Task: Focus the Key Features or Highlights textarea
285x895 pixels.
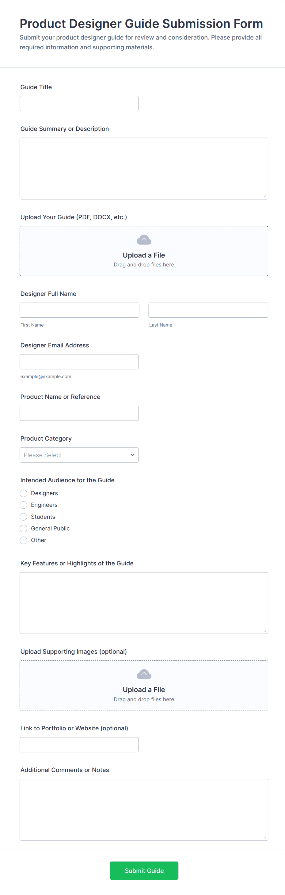Action: click(144, 603)
